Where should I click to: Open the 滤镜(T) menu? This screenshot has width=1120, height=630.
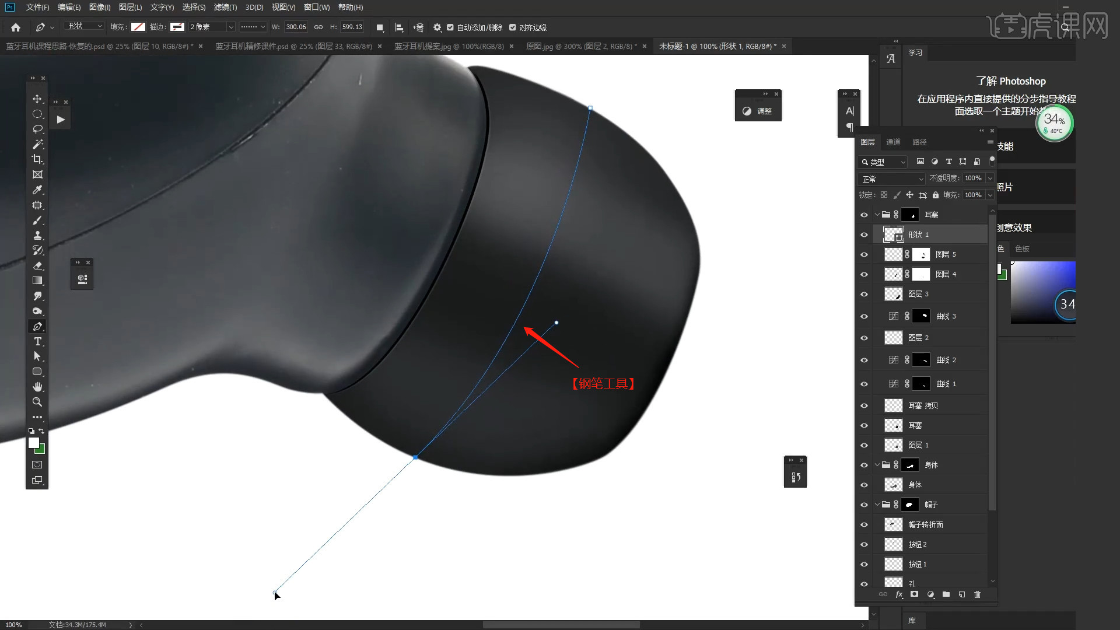[x=225, y=8]
